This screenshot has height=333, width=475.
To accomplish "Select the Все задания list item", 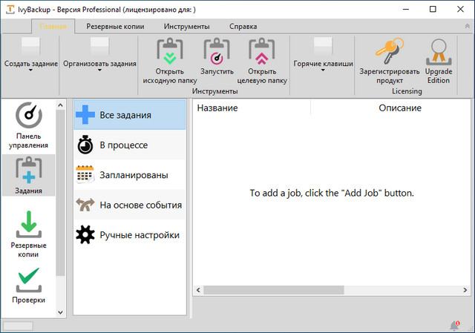I will 129,115.
